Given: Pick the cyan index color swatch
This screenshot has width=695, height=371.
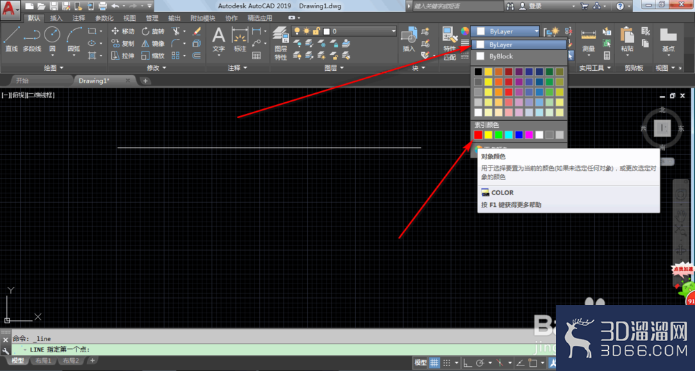Looking at the screenshot, I should coord(509,135).
